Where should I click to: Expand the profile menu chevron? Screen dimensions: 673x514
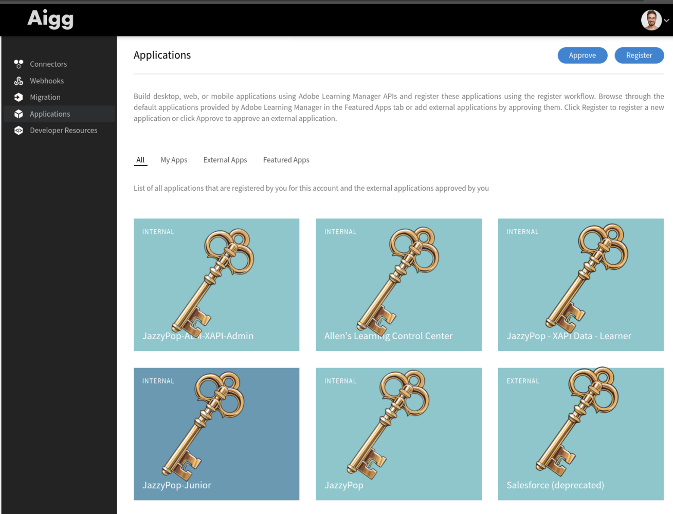667,21
